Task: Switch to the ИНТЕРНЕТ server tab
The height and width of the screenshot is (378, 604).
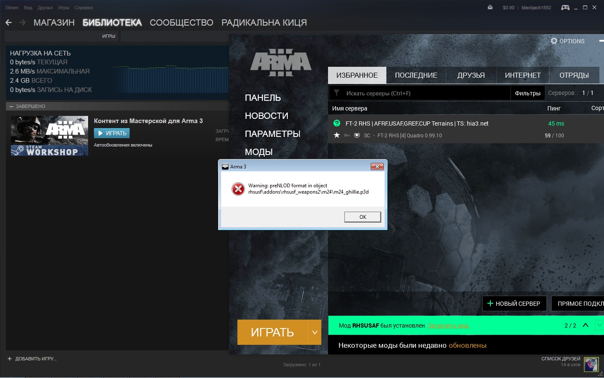Action: click(523, 75)
